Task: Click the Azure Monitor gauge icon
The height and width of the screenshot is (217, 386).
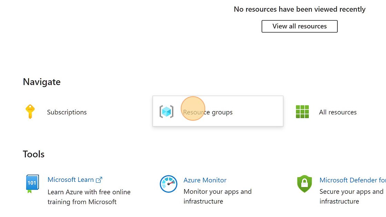Action: click(169, 184)
